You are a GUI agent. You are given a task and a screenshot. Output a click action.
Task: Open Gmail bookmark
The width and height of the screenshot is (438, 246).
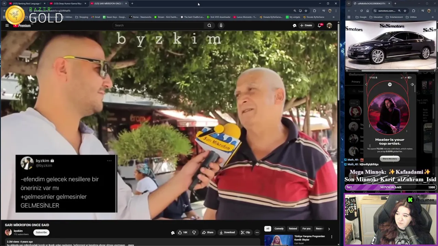pos(95,17)
